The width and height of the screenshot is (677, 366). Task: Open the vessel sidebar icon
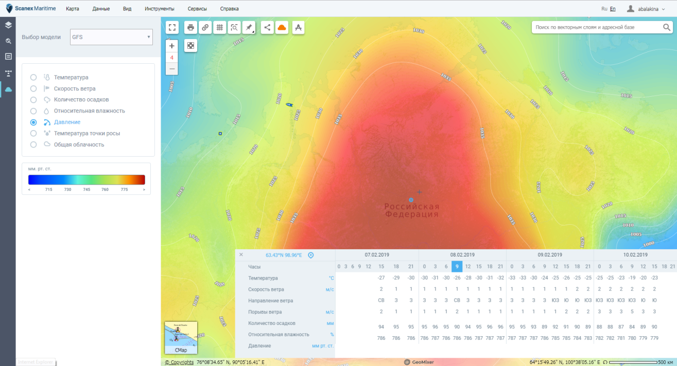click(8, 73)
